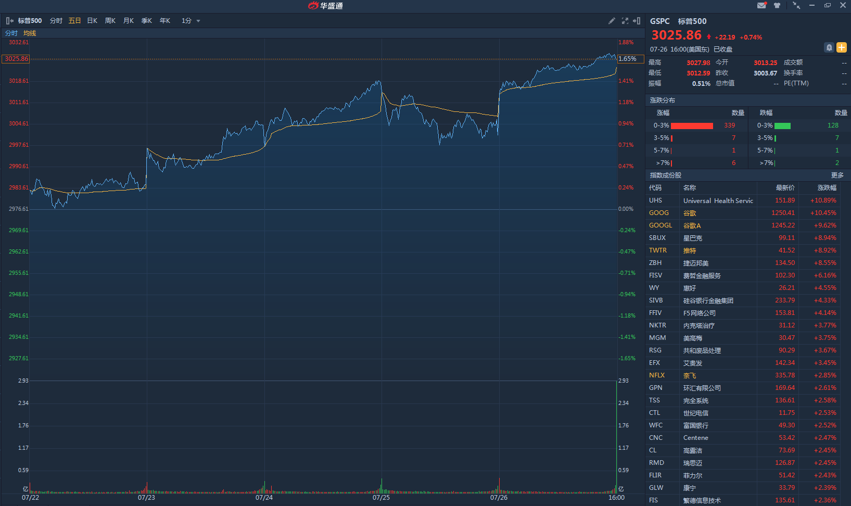The height and width of the screenshot is (506, 851).
Task: Select the 分时 intraday chart tab
Action: pos(56,21)
